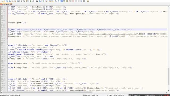Viewport: 170px width, 96px height.
Task: Undo the last edit with the Undo arrow
Action: coord(31,1)
